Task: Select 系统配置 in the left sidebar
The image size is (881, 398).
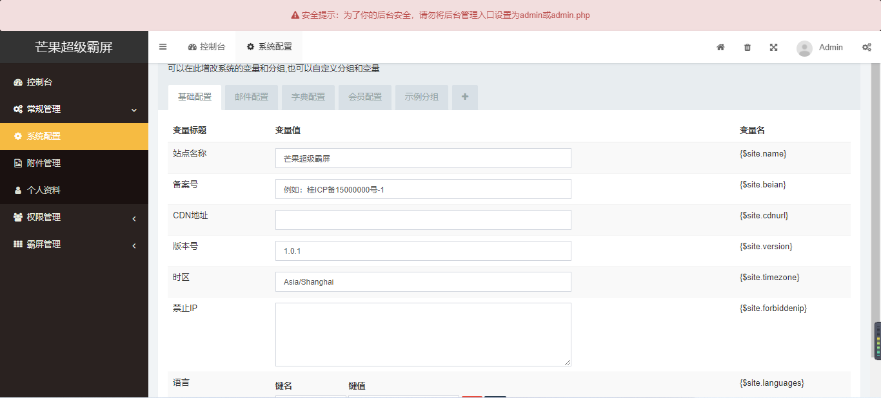Action: pos(74,137)
